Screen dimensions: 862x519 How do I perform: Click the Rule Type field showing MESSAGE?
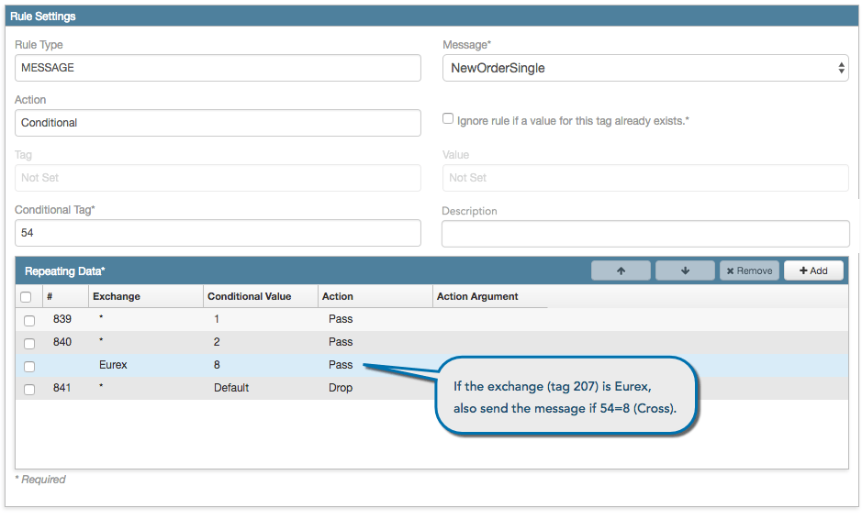[x=218, y=68]
